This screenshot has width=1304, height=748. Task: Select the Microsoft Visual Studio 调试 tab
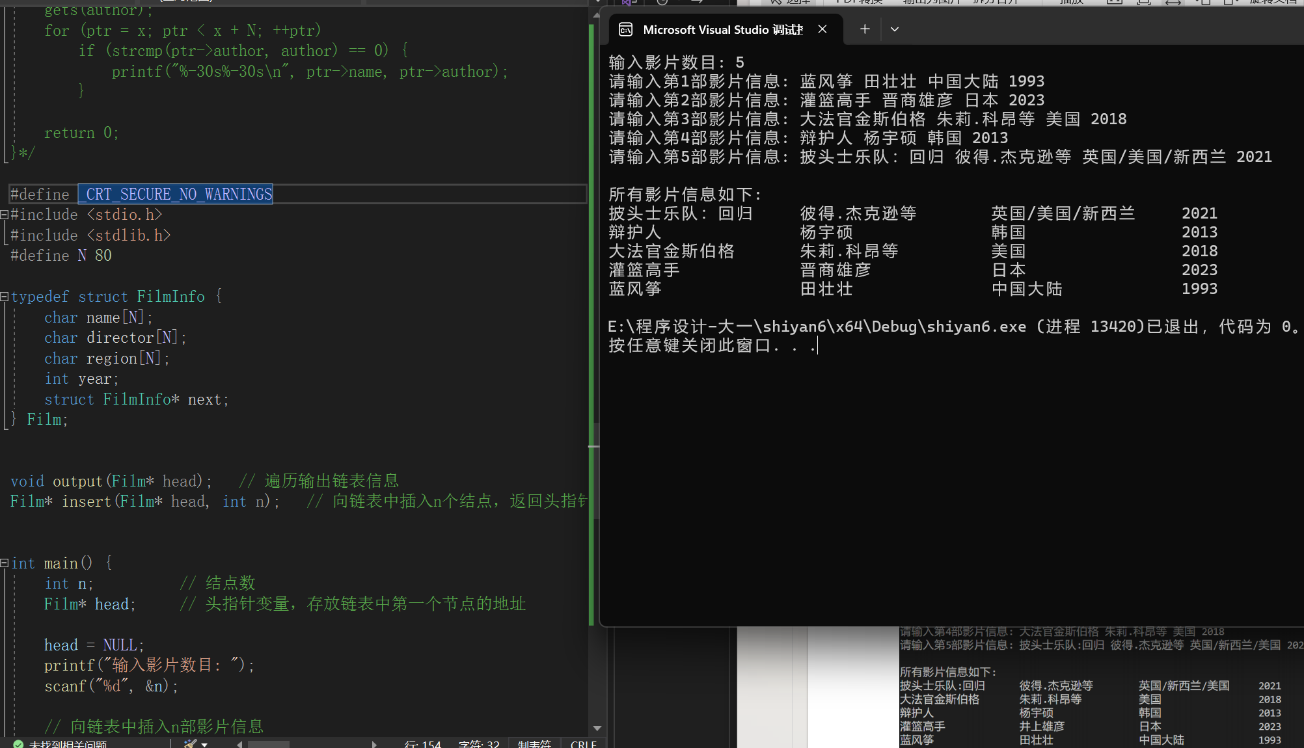click(722, 29)
